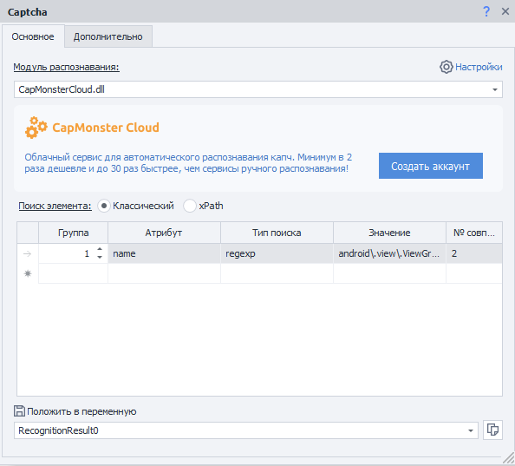
Task: Open the Настройки settings link
Action: 479,67
